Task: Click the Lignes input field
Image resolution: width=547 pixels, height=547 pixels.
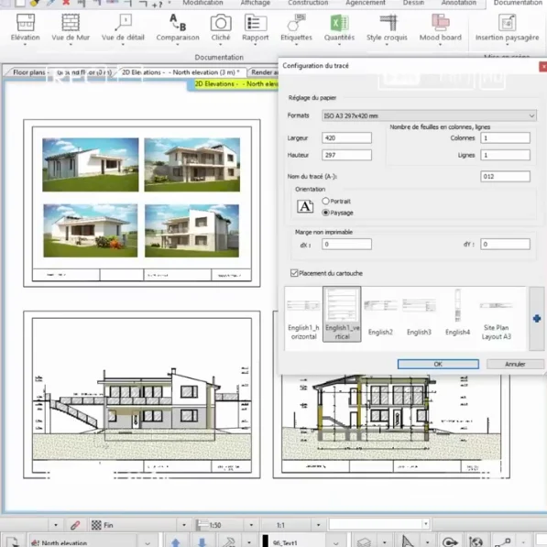Action: tap(505, 155)
